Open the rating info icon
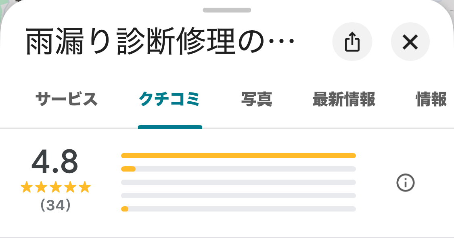This screenshot has width=454, height=243. (x=406, y=183)
